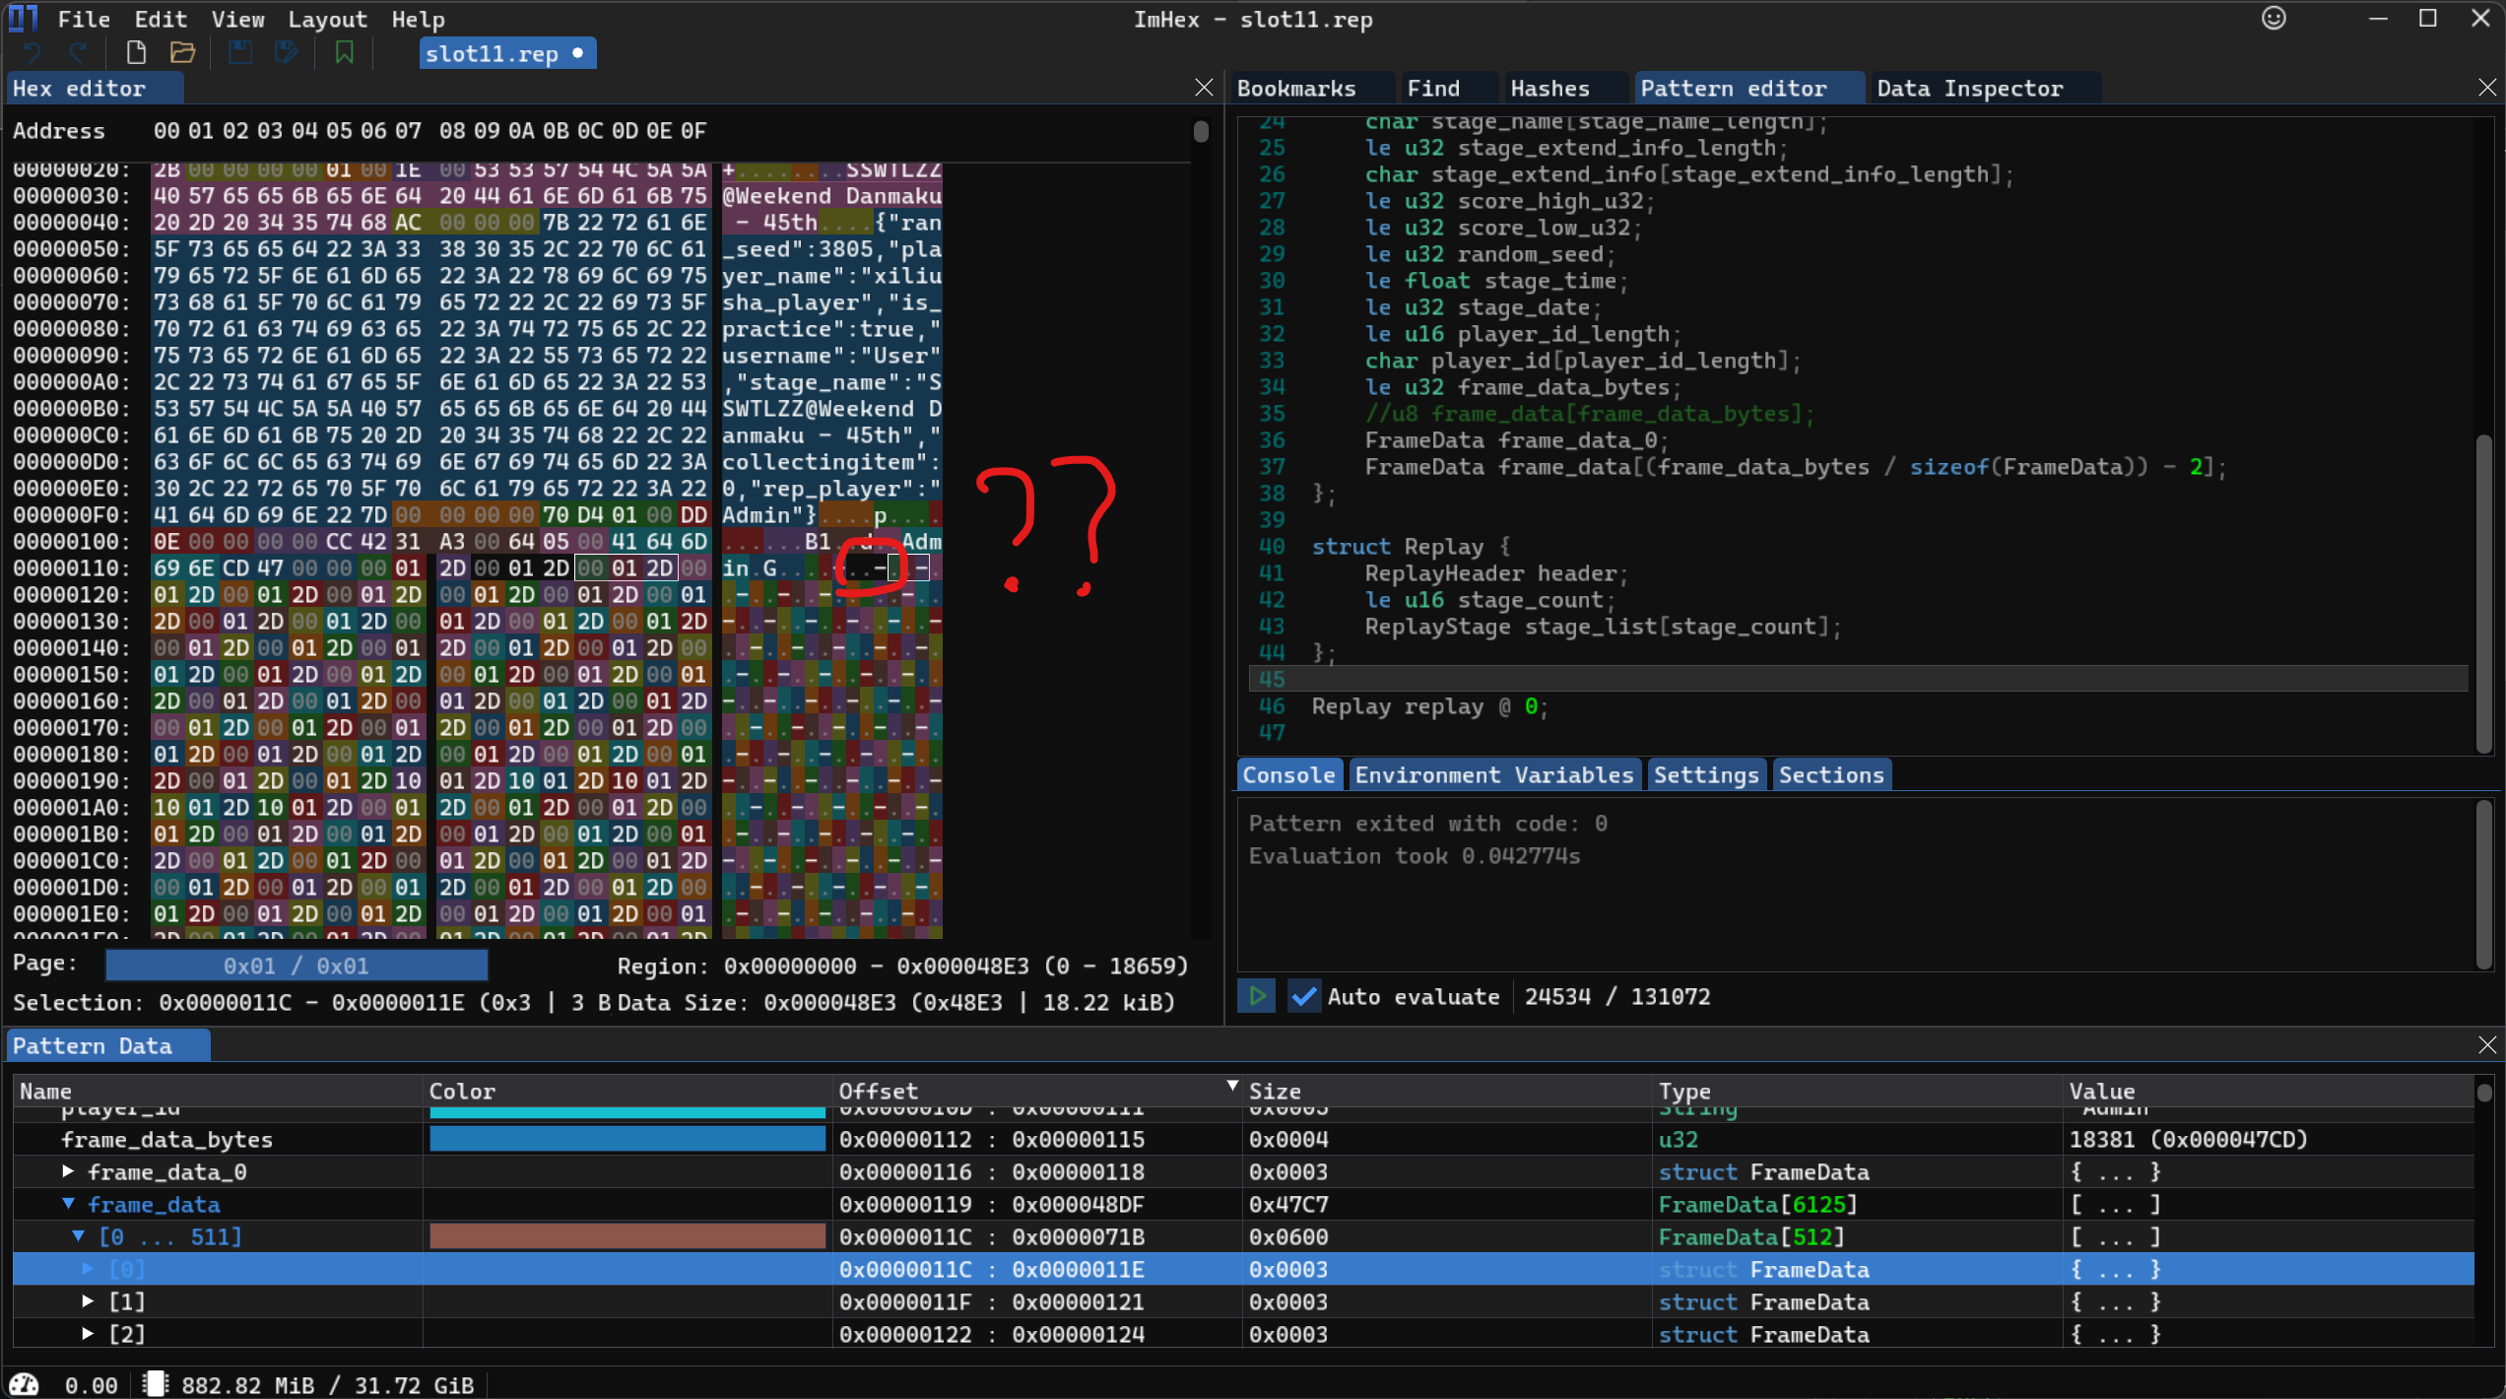
Task: Click the frame_data_bytes blue color swatch
Action: tap(627, 1139)
